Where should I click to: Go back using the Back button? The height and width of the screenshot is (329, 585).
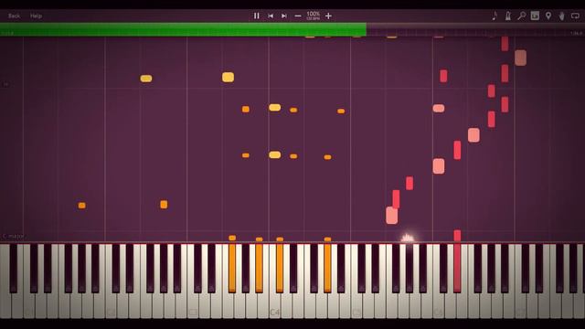coord(14,16)
